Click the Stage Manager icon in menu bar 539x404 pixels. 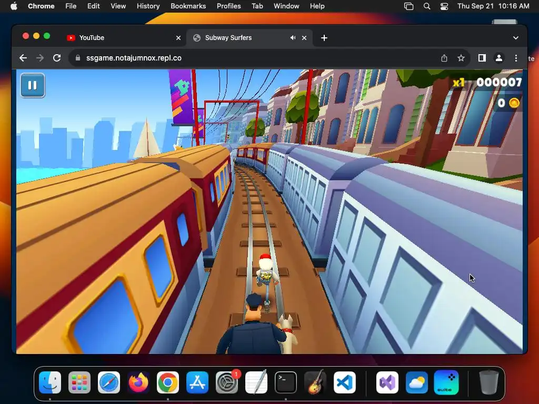(408, 6)
